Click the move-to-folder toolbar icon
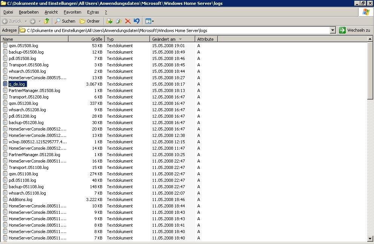This screenshot has height=244, width=374. point(109,21)
